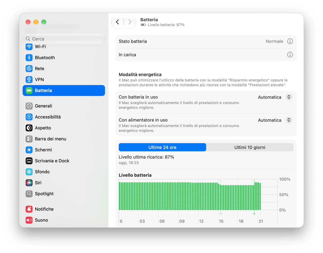
Task: Click the green Batteria sidebar icon
Action: (x=29, y=91)
